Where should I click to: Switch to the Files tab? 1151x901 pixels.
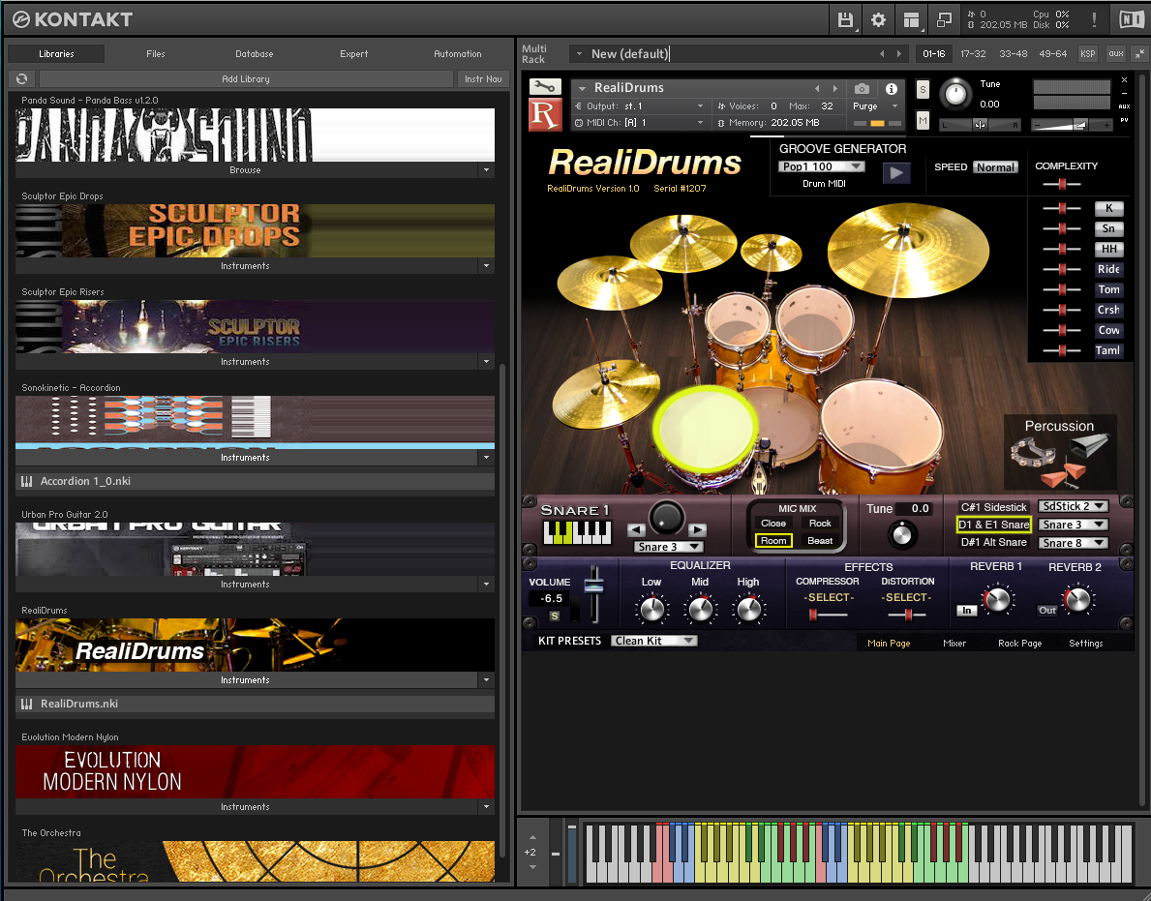156,53
